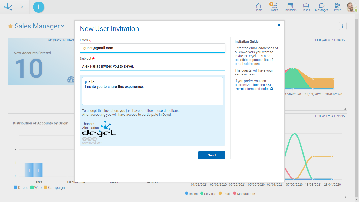This screenshot has height=202, width=359.
Task: Open Tasks with the notification badge
Action: coord(274,7)
